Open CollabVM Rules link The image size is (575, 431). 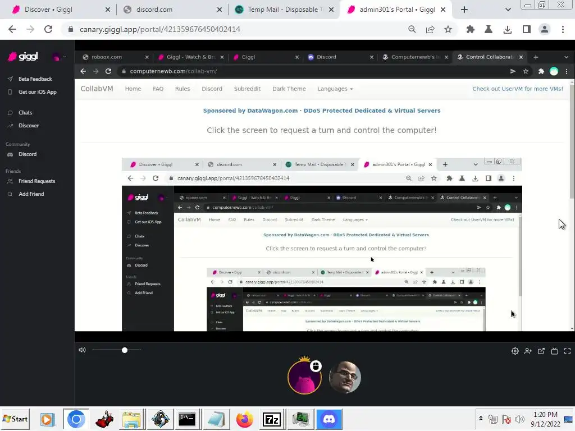[182, 89]
